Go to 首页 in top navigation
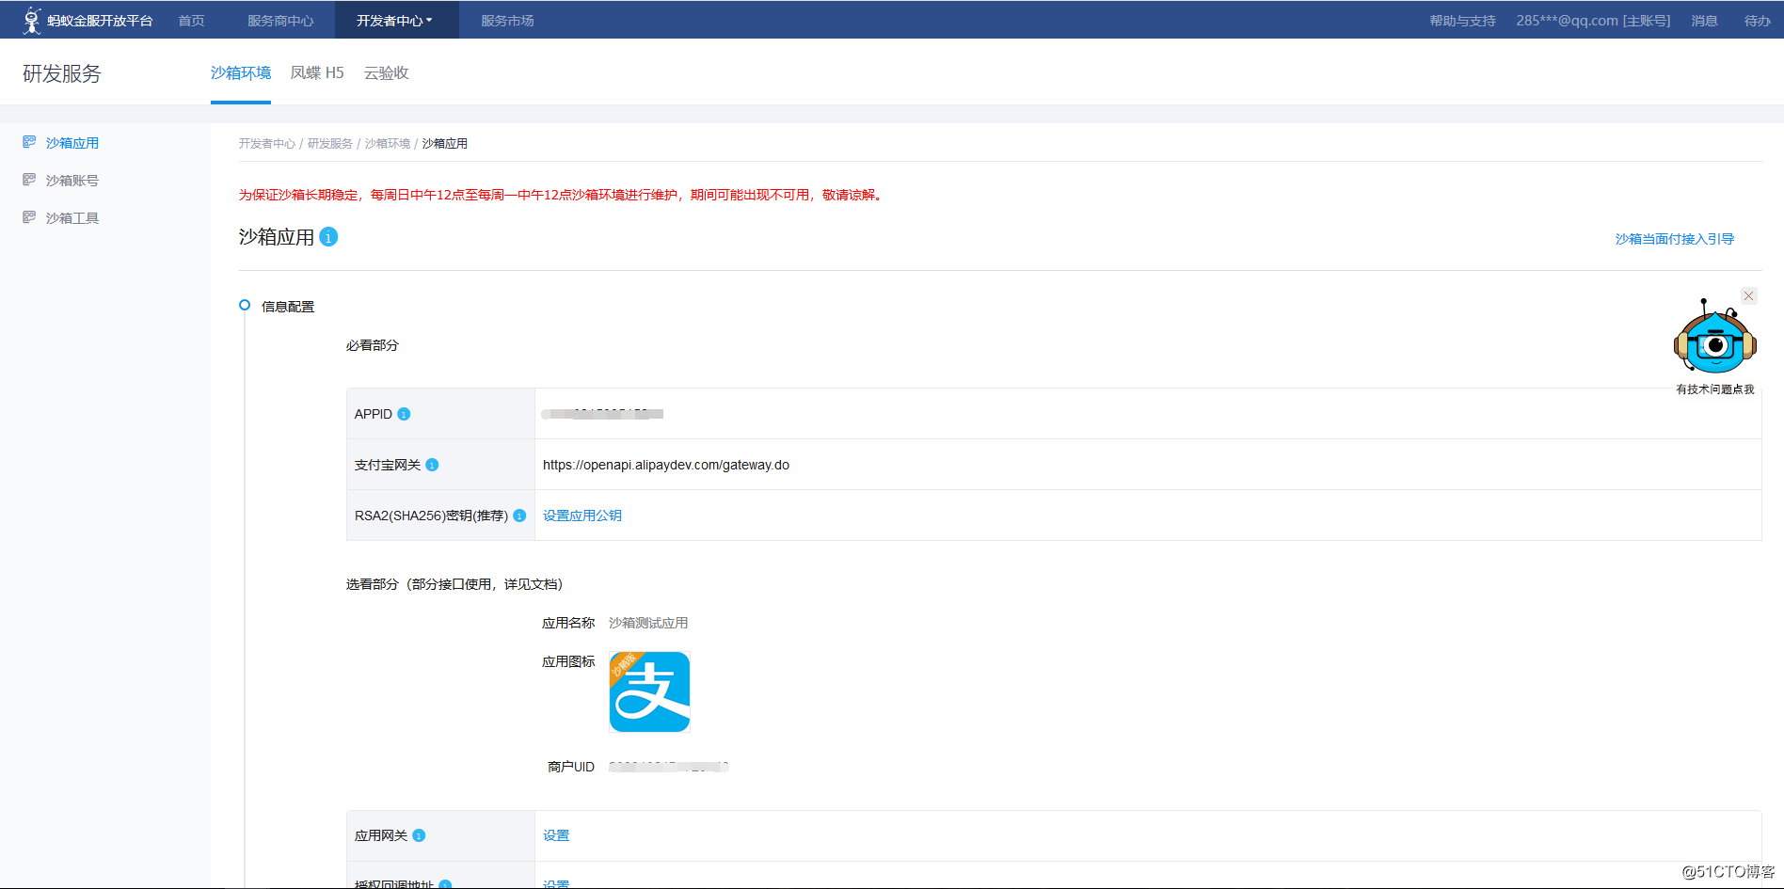 point(191,20)
